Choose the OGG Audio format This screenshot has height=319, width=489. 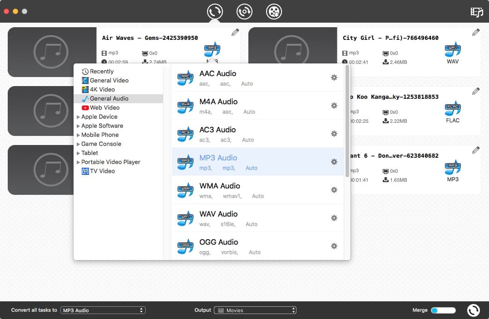click(218, 242)
